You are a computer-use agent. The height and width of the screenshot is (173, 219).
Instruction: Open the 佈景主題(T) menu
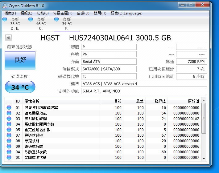coord(63,13)
